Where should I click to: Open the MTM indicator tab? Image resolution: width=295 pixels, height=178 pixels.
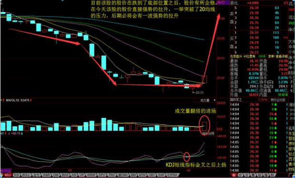142,175
